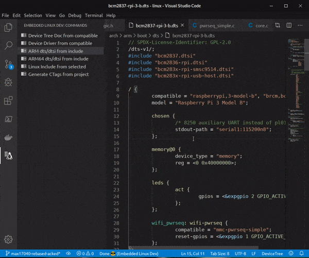The image size is (309, 258).
Task: Open the Embedded Linux Dev penguin icon
Action: click(8, 156)
